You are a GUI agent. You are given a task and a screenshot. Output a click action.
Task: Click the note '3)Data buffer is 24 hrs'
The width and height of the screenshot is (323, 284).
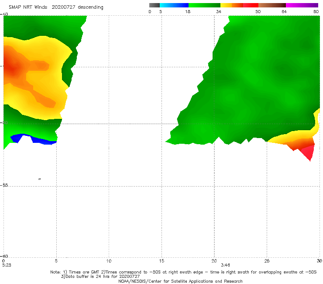(x=100, y=277)
